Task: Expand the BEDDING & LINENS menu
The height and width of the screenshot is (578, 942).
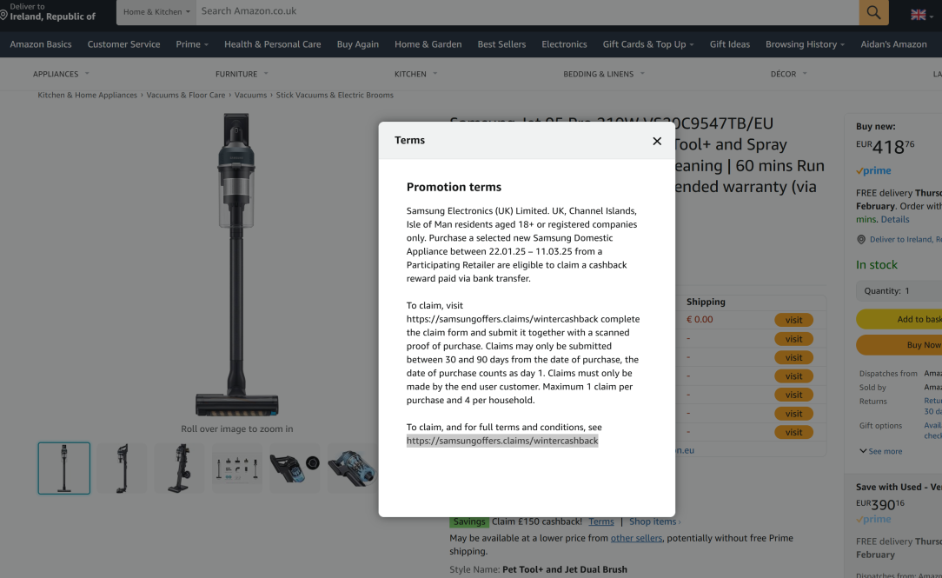Action: (x=604, y=74)
